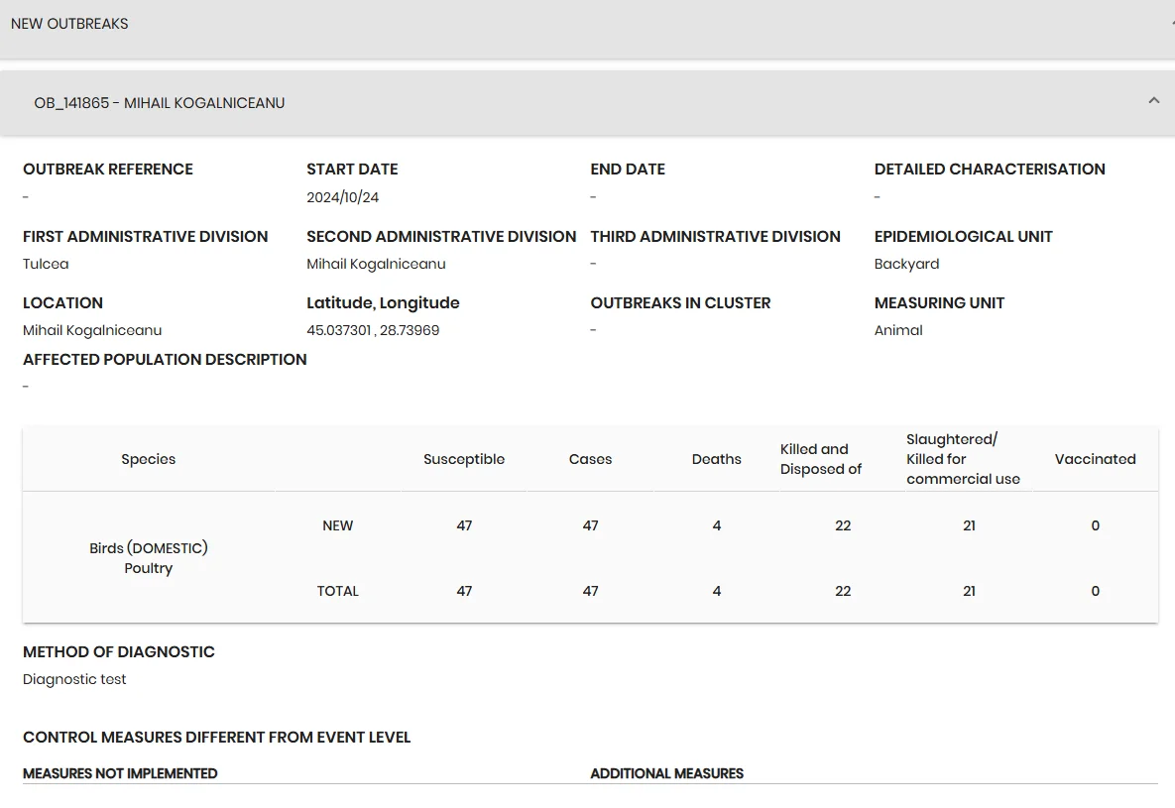Image resolution: width=1175 pixels, height=808 pixels.
Task: Click the Tulcea administrative division value
Action: coord(46,264)
